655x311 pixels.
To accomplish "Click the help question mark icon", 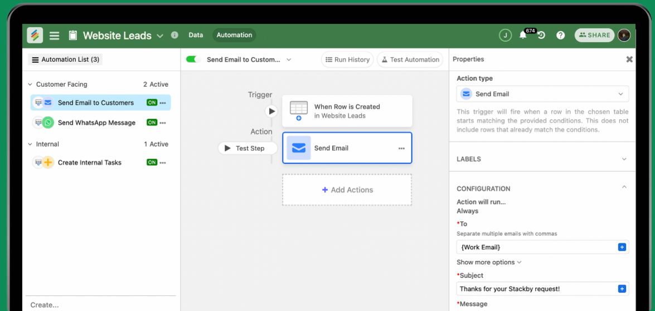I will coord(561,36).
